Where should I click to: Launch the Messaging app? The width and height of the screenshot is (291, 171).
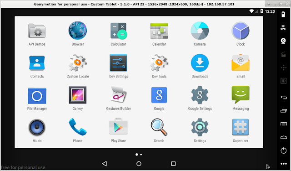pyautogui.click(x=241, y=95)
